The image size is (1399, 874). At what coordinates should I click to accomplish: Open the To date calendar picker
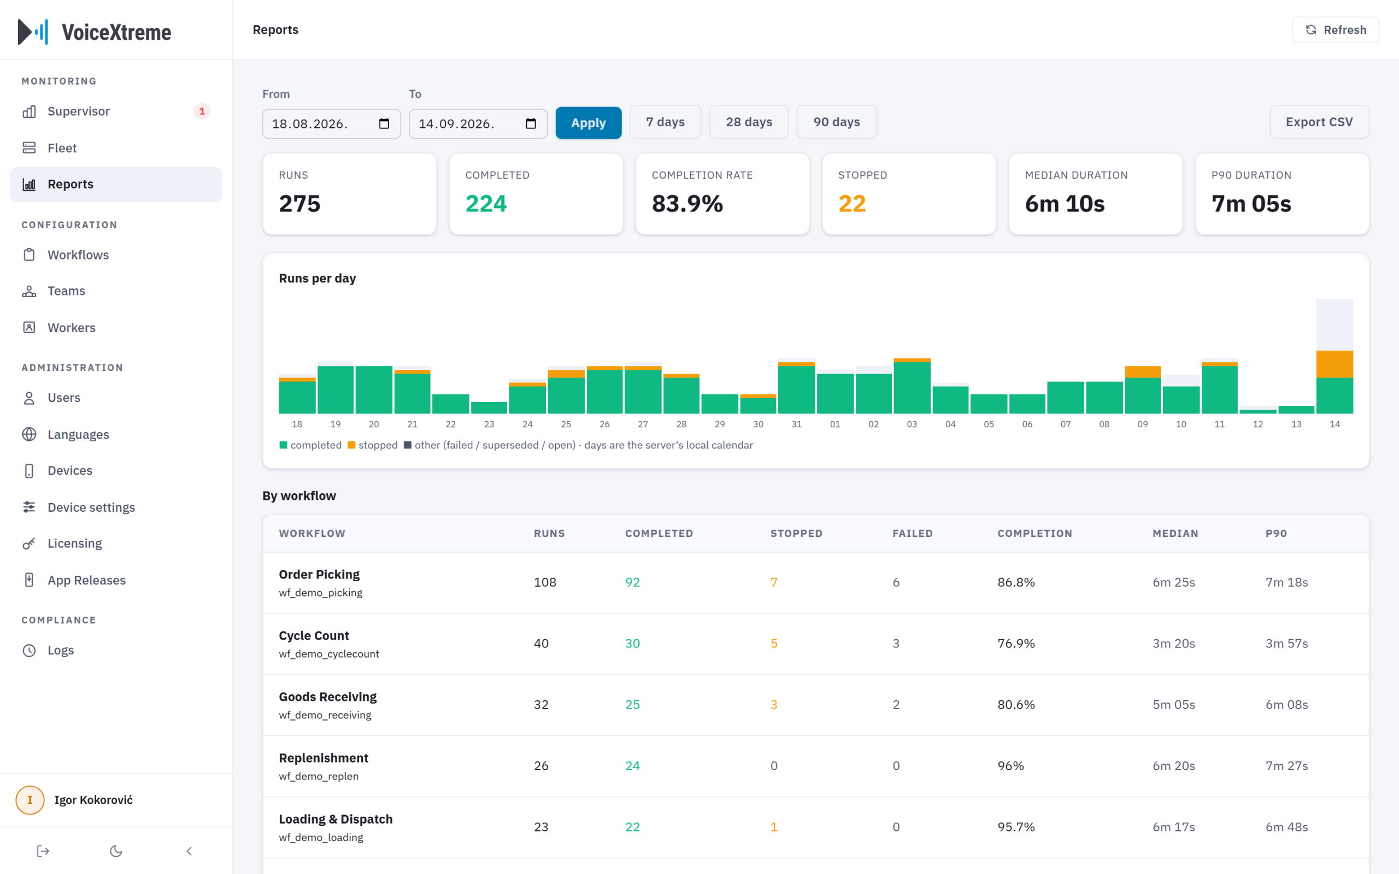pyautogui.click(x=531, y=123)
